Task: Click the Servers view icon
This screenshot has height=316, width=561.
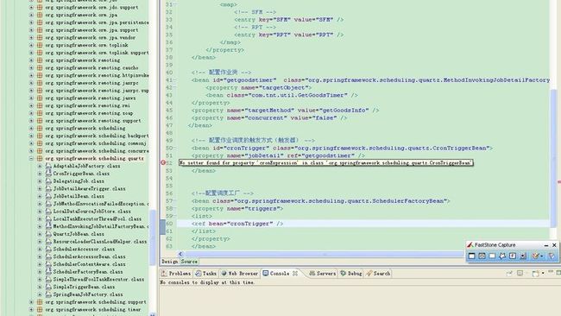Action: click(x=312, y=274)
